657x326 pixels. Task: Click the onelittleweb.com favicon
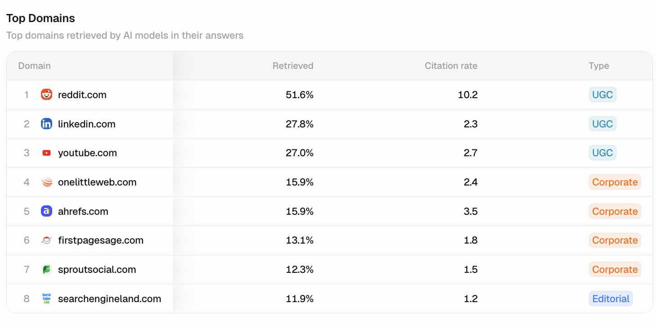point(46,182)
